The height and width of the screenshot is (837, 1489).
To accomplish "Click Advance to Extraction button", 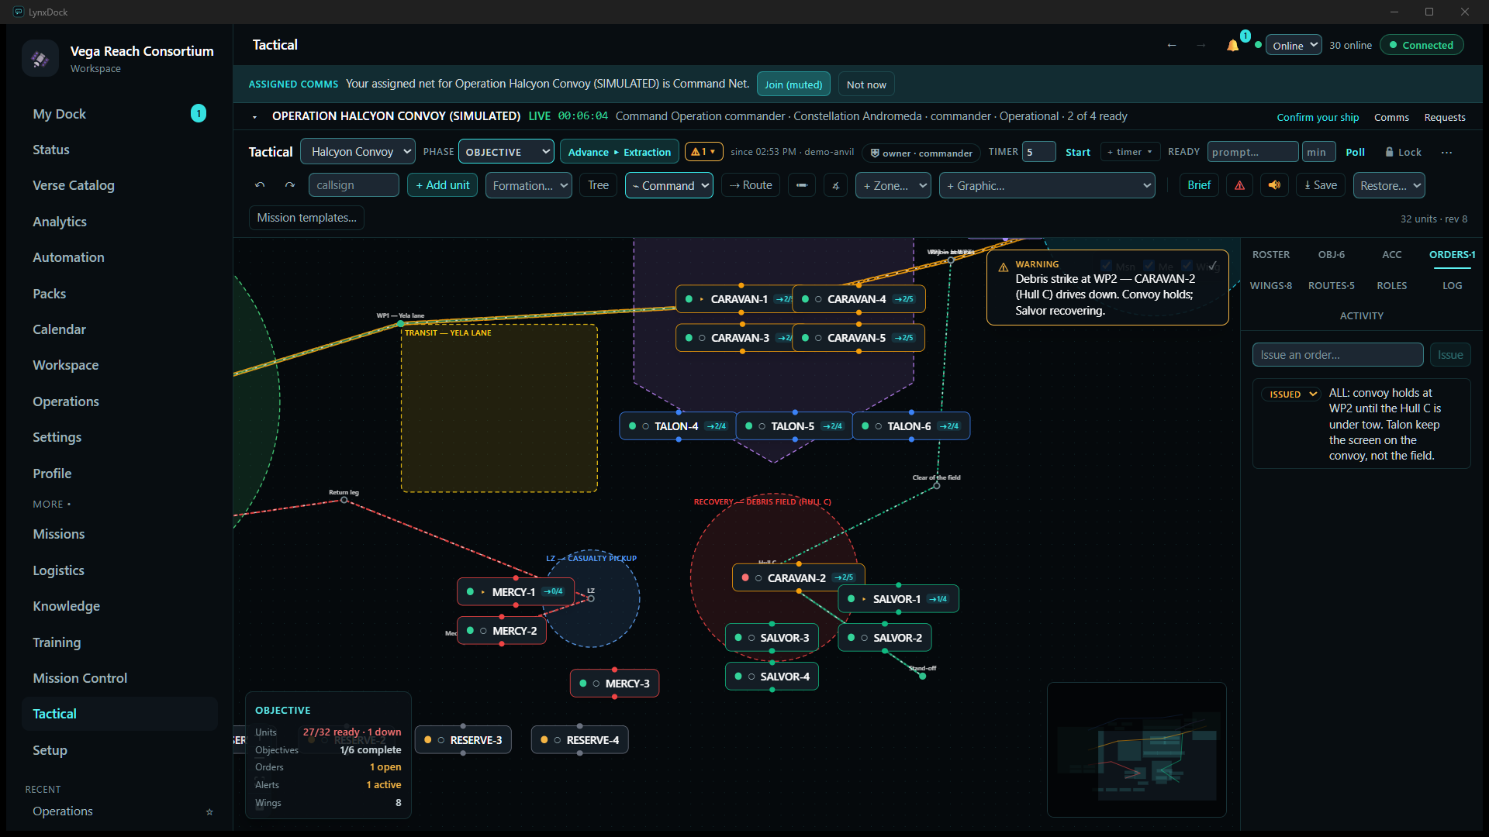I will coord(620,152).
